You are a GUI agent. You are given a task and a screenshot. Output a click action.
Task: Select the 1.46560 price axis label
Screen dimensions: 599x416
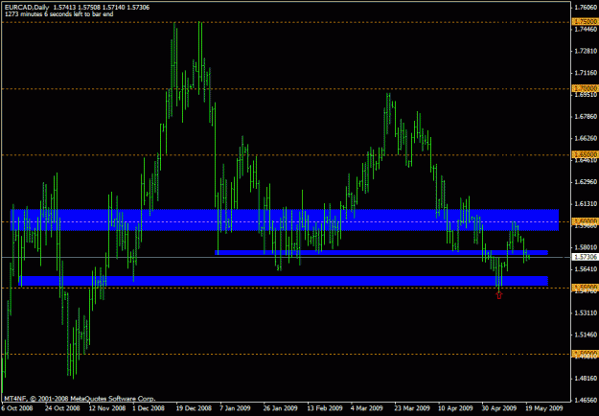586,401
